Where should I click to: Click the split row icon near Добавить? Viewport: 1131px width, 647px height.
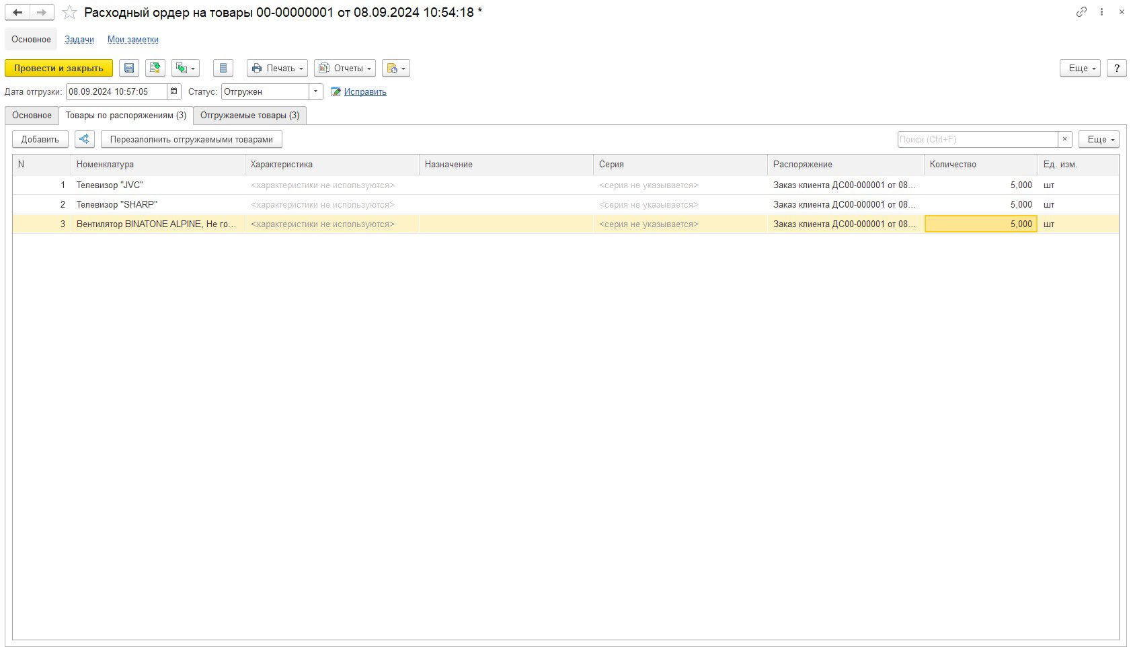pos(84,139)
